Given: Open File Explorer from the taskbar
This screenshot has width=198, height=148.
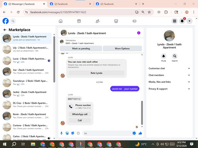Looking at the screenshot, I should (33, 144).
